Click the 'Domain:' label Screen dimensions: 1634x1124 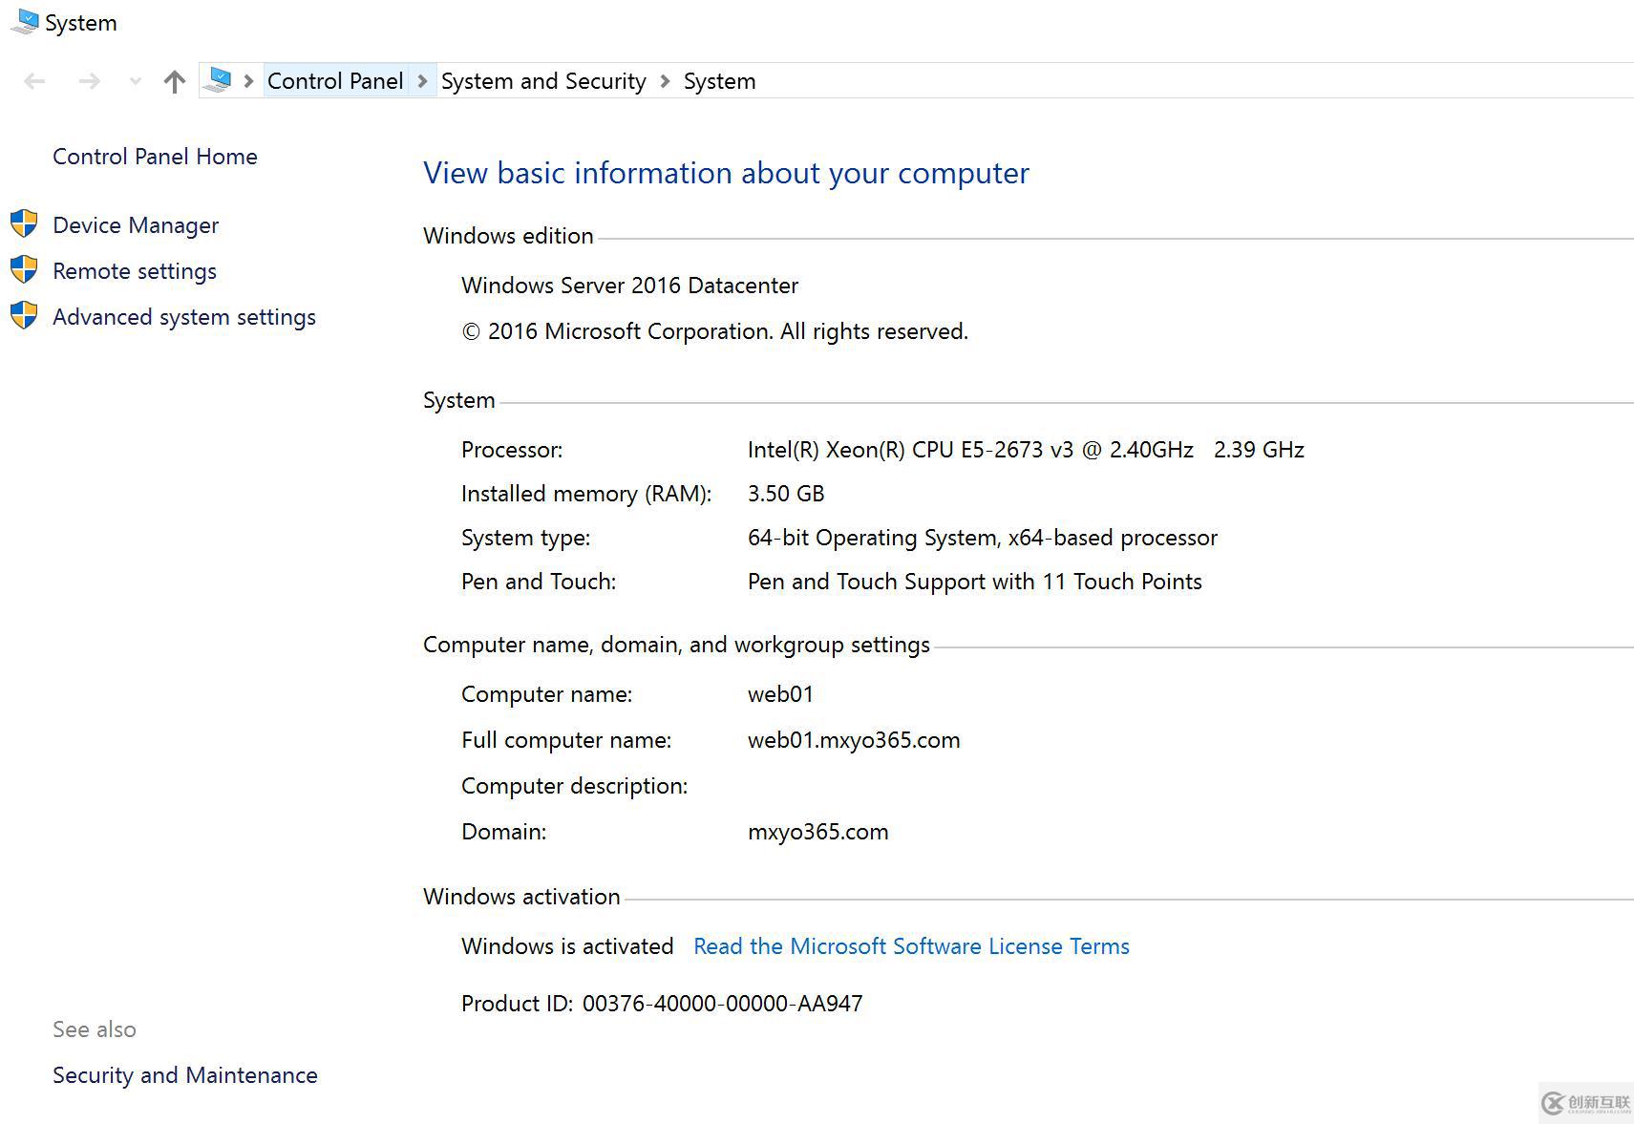(503, 832)
